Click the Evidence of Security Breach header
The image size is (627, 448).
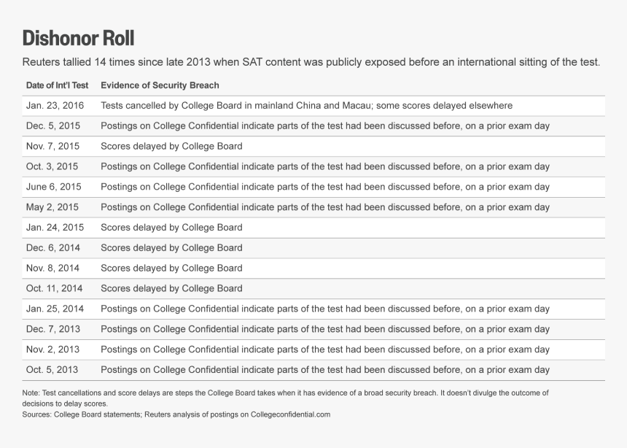[x=160, y=85]
